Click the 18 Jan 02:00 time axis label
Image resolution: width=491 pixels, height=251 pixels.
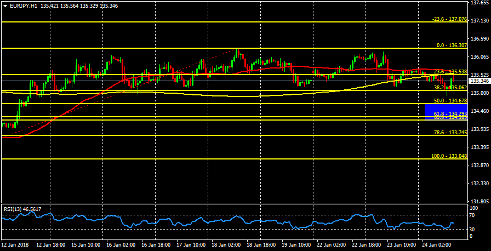click(x=227, y=244)
